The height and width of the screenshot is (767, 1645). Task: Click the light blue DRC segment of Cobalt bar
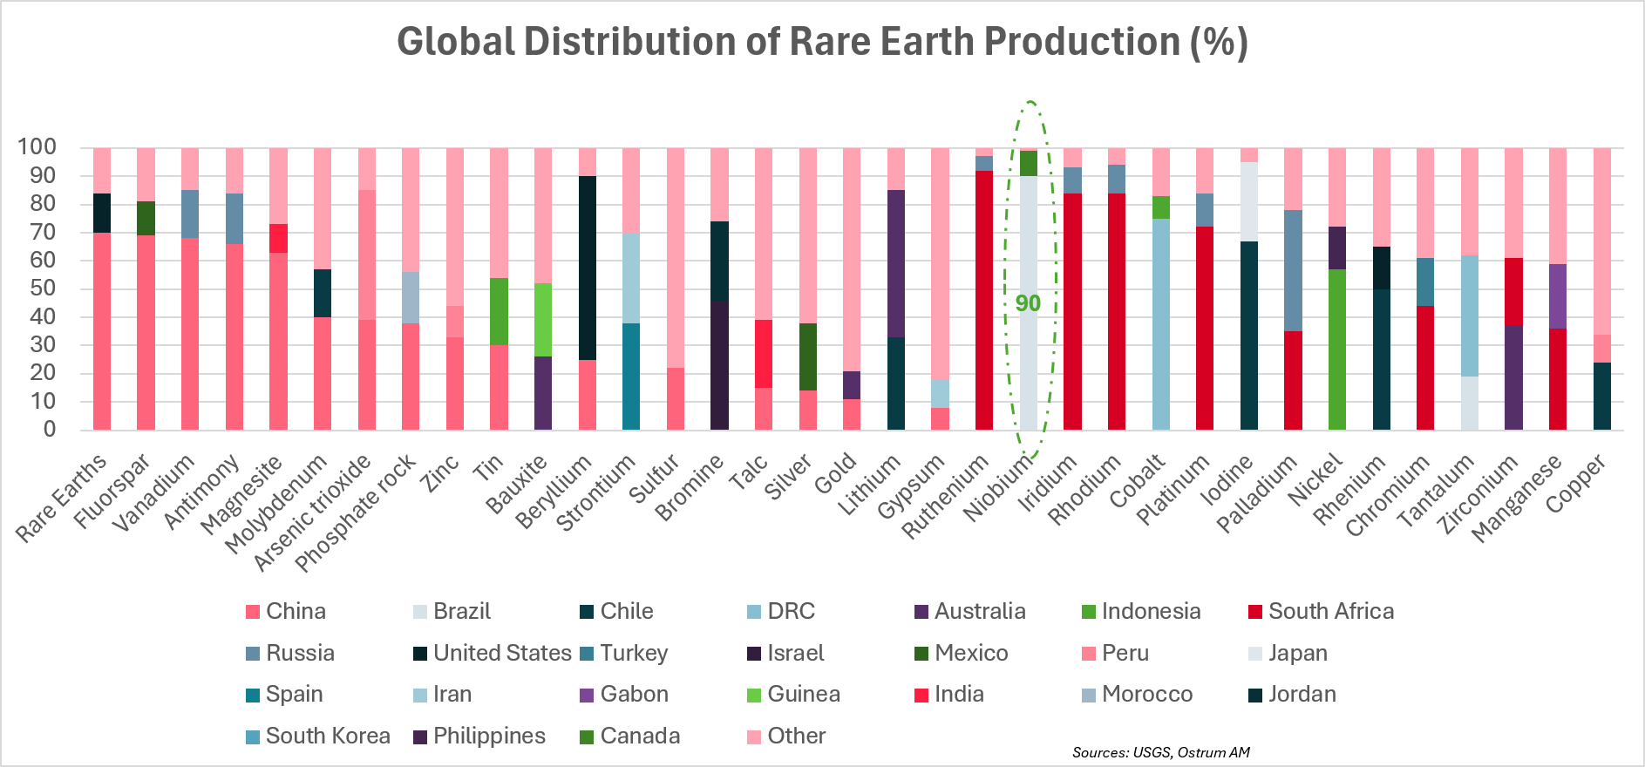coord(1161,324)
